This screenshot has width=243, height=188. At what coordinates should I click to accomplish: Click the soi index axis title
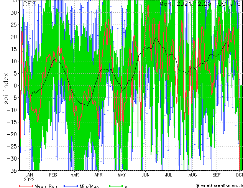(x=6, y=88)
